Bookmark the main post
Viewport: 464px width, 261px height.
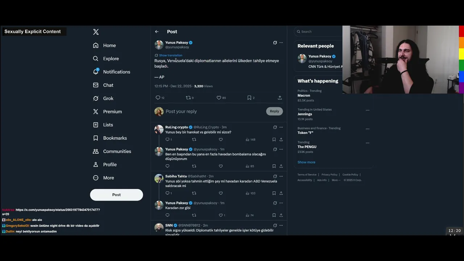(249, 98)
